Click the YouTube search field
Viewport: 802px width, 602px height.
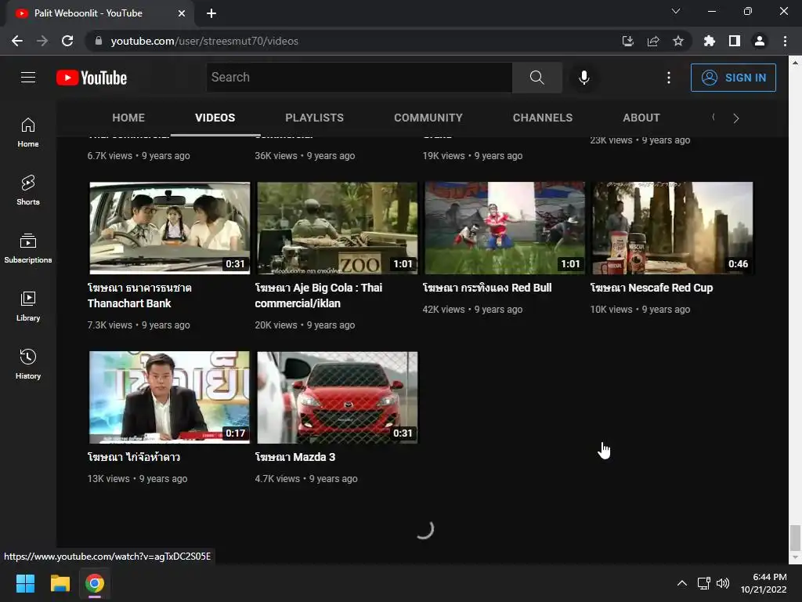(x=359, y=78)
